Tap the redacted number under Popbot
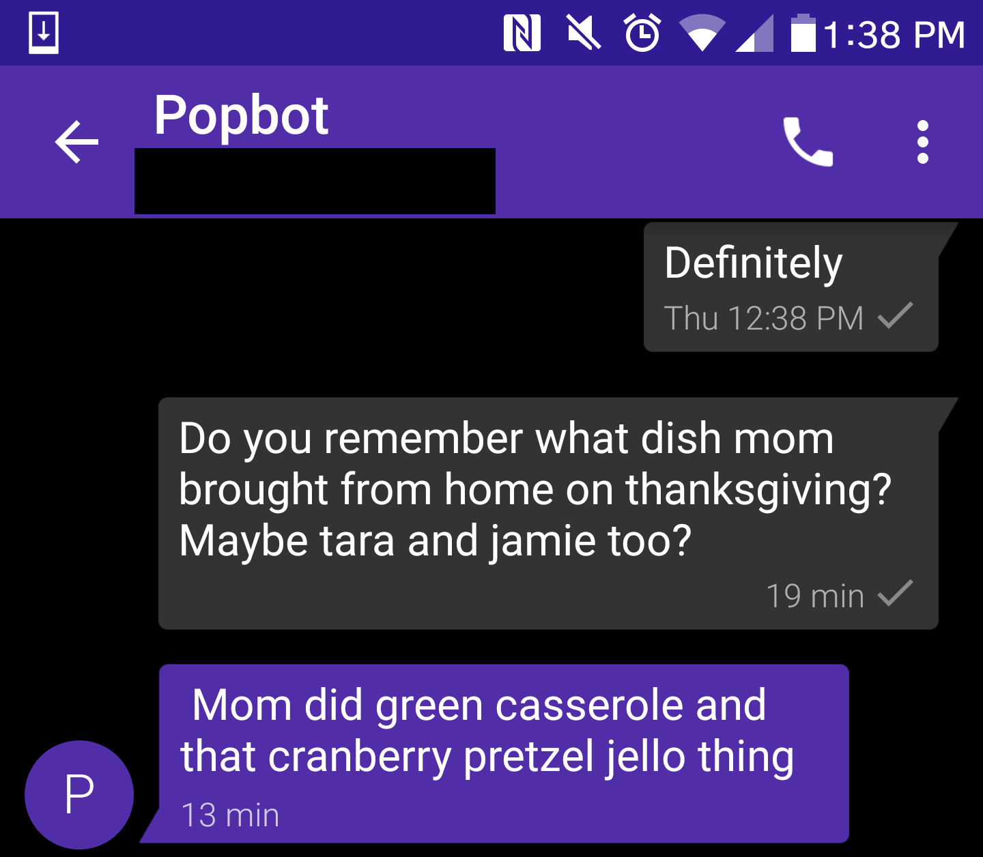The image size is (983, 857). point(315,181)
